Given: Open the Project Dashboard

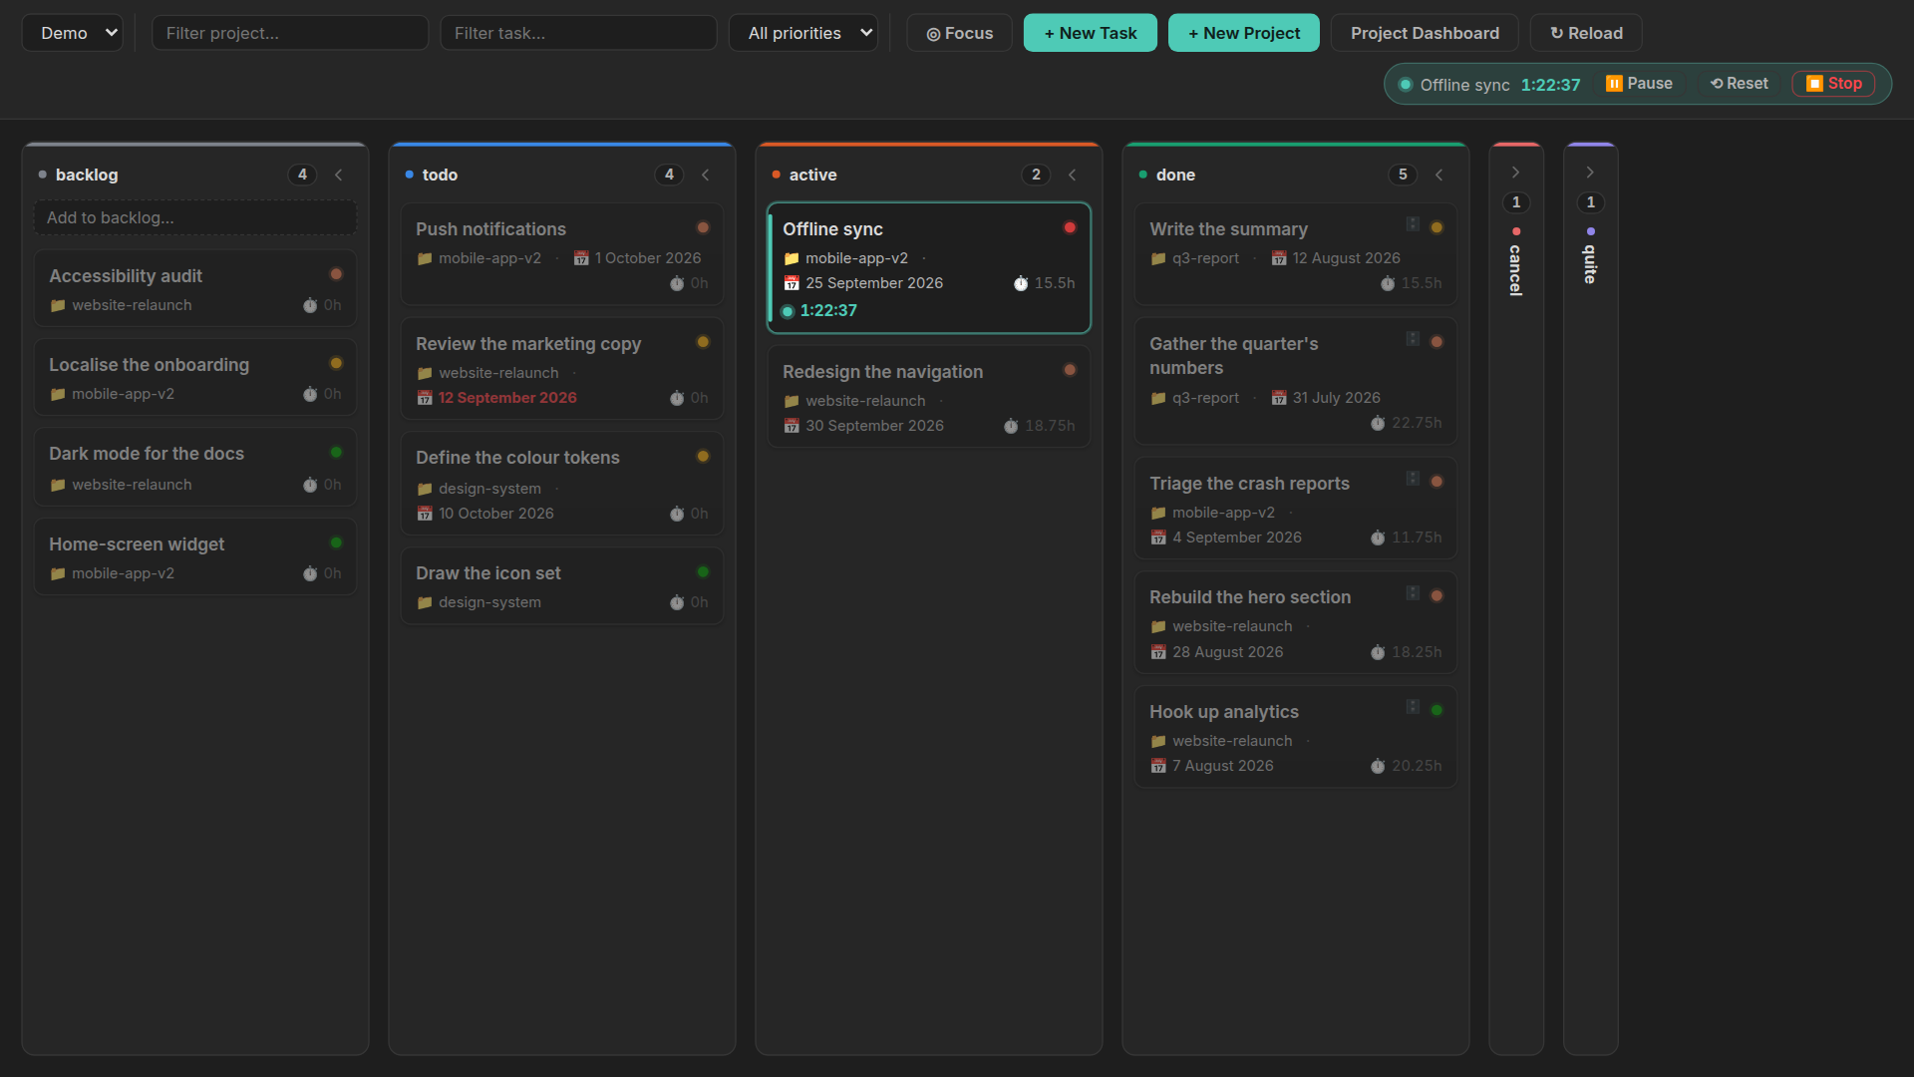Looking at the screenshot, I should tap(1425, 33).
